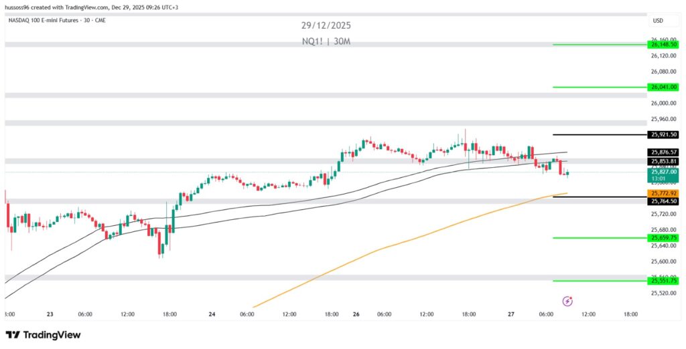The height and width of the screenshot is (349, 686).
Task: Click the purple lightning bolt icon
Action: [567, 301]
